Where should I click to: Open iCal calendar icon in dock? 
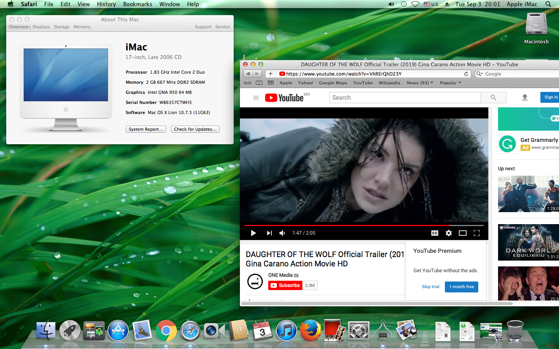click(x=262, y=330)
